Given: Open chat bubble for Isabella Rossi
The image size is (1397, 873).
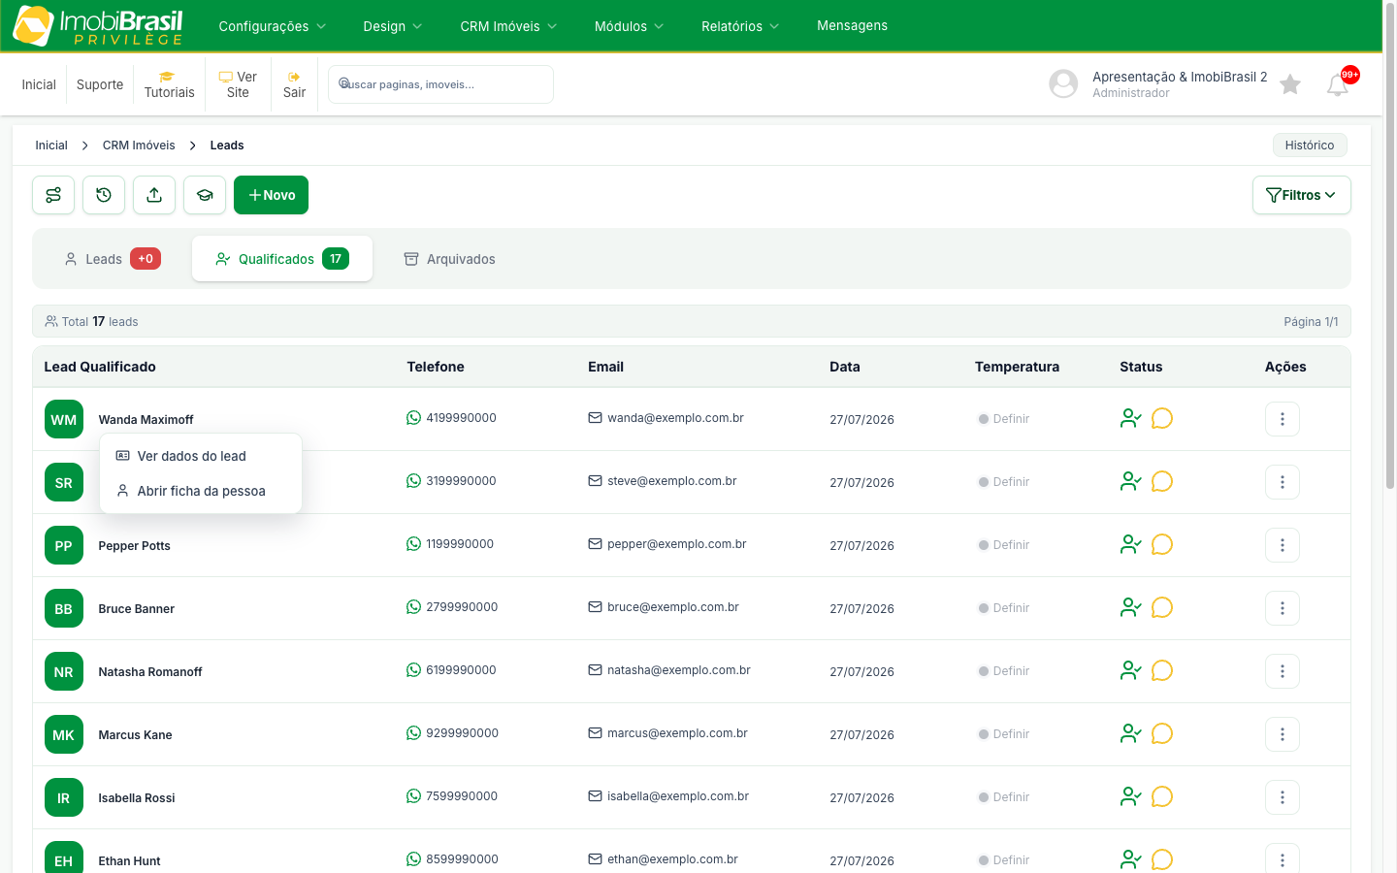Looking at the screenshot, I should pyautogui.click(x=1162, y=796).
